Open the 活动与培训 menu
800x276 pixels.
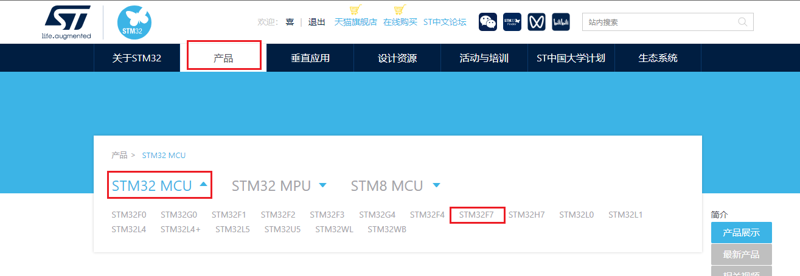pyautogui.click(x=484, y=58)
